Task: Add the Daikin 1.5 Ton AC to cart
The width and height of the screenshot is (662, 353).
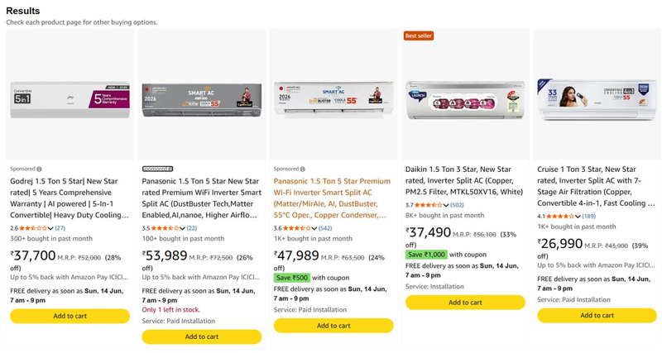Action: [x=465, y=303]
